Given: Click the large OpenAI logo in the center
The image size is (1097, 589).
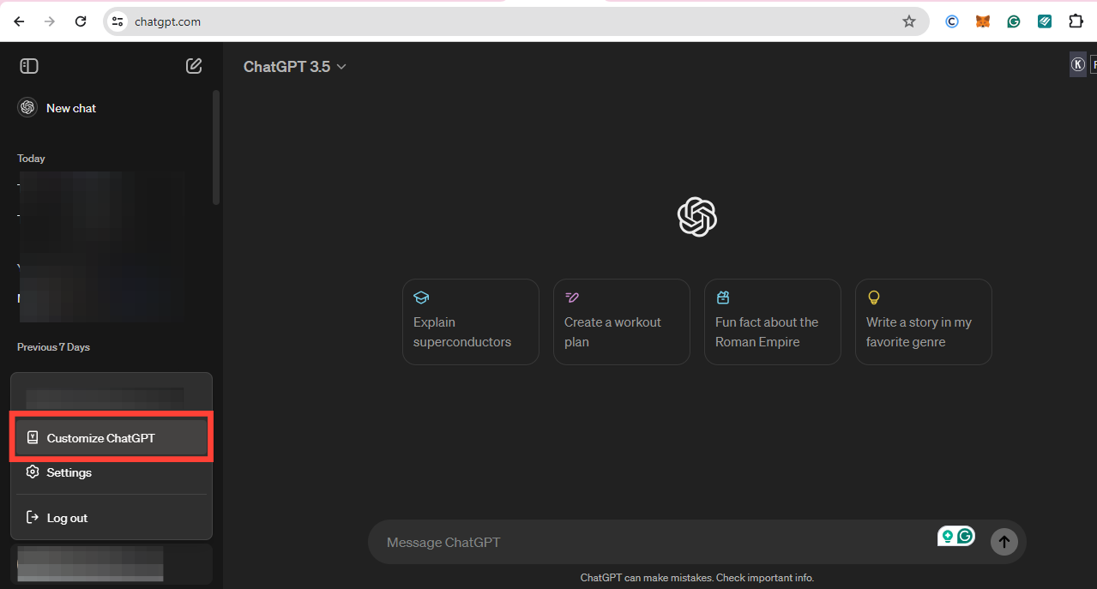Looking at the screenshot, I should tap(696, 217).
